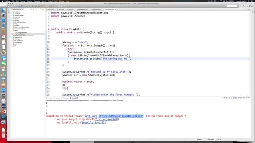
Task: Click the 'Welcome to my Calculator!' string
Action: coord(109,71)
